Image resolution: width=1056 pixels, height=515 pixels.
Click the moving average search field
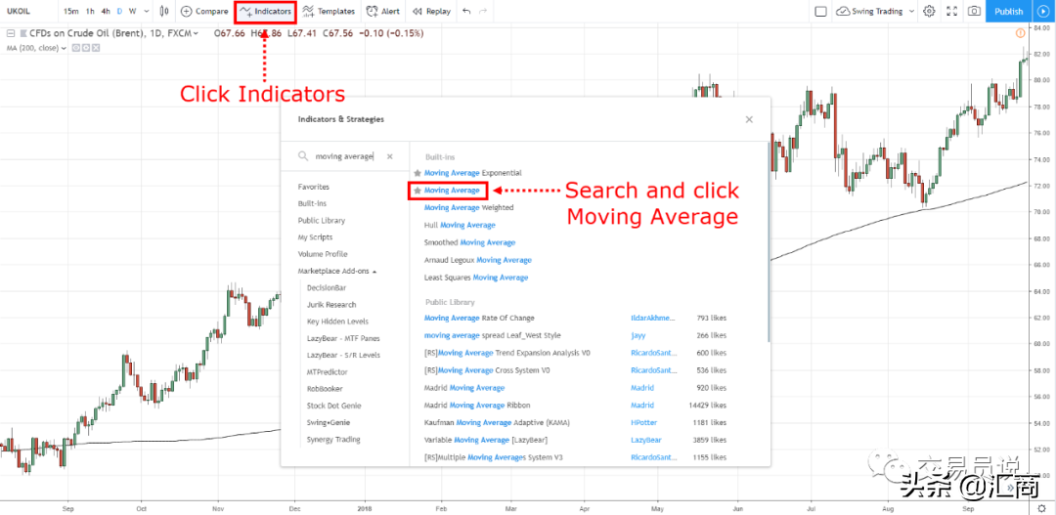tap(344, 156)
